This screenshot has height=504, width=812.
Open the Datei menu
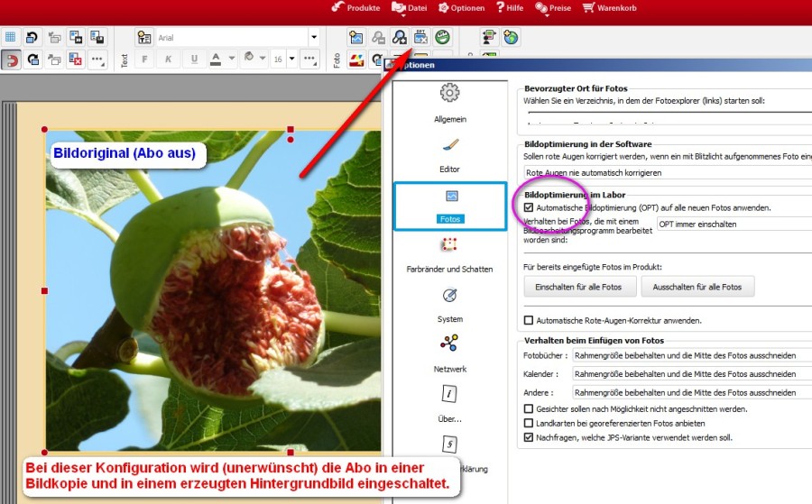[410, 8]
